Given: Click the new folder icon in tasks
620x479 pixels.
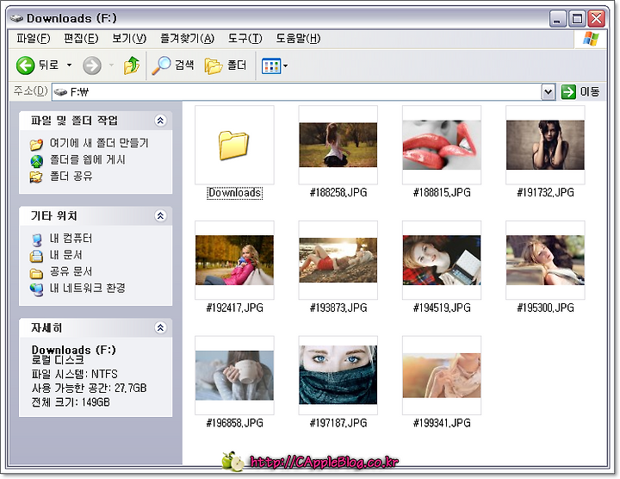Looking at the screenshot, I should [36, 144].
